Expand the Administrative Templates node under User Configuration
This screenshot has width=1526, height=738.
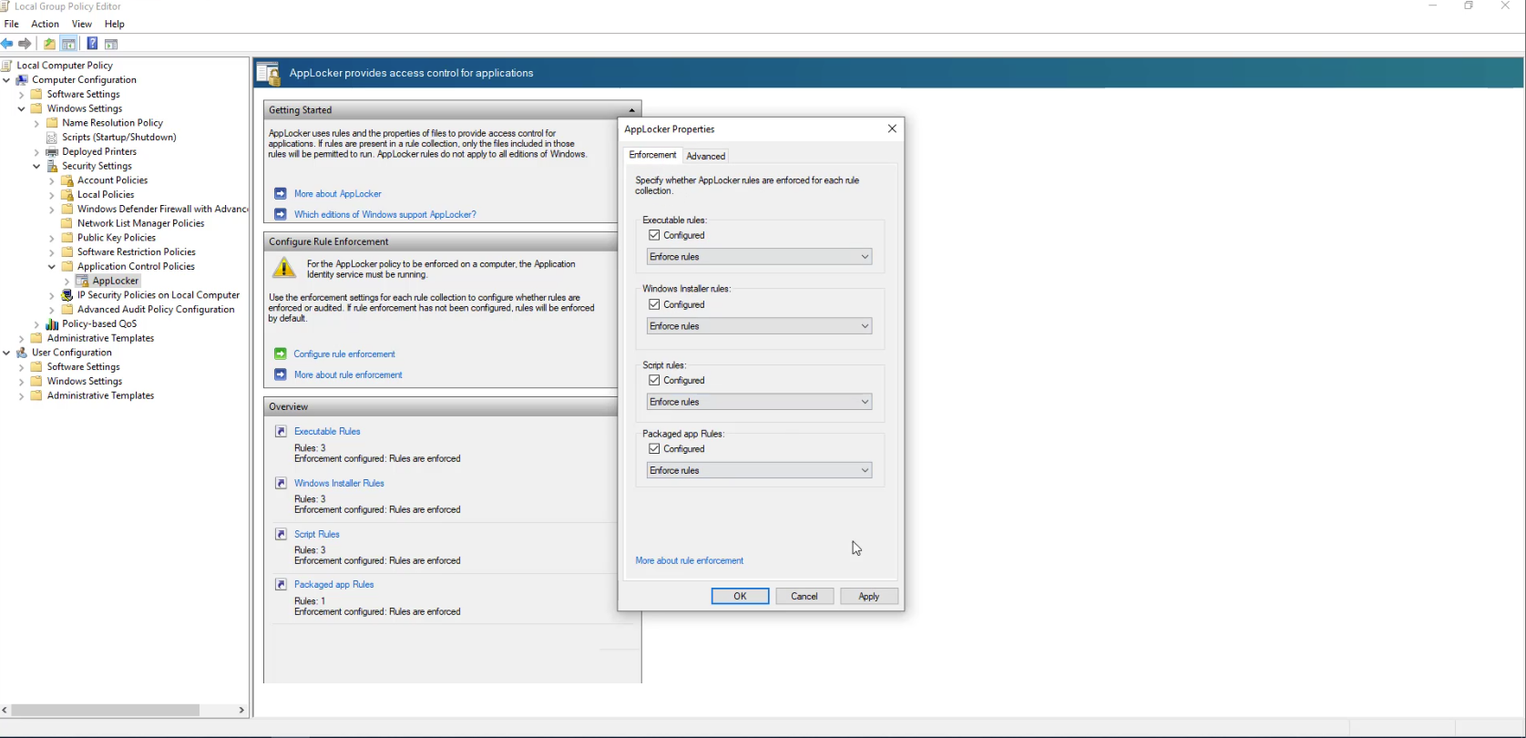click(x=21, y=396)
